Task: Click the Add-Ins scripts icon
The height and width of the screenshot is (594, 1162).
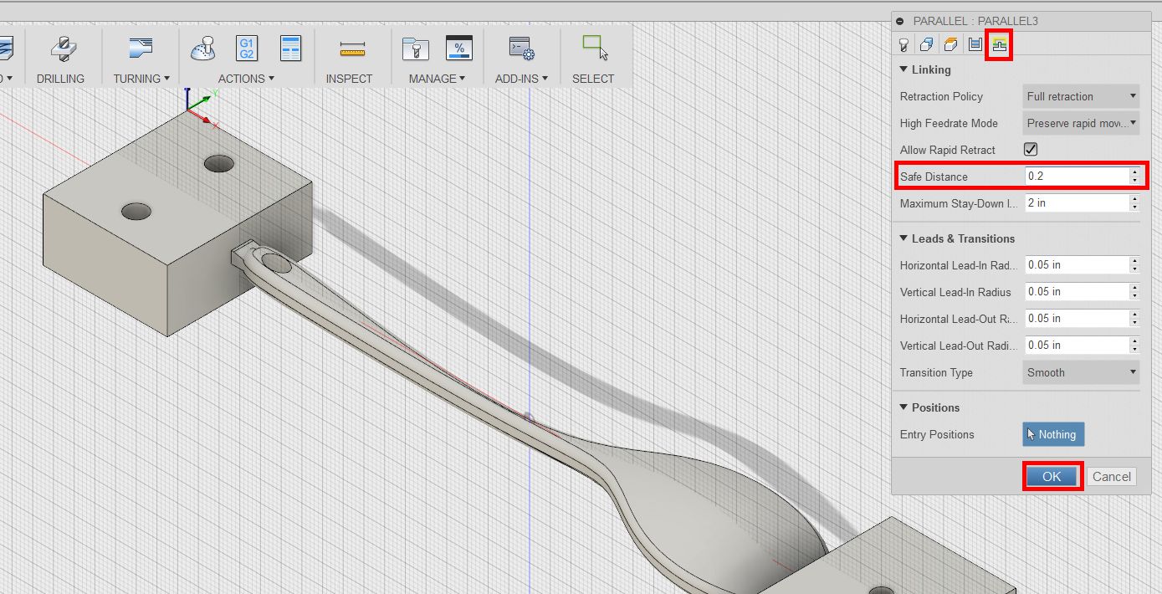Action: point(521,49)
